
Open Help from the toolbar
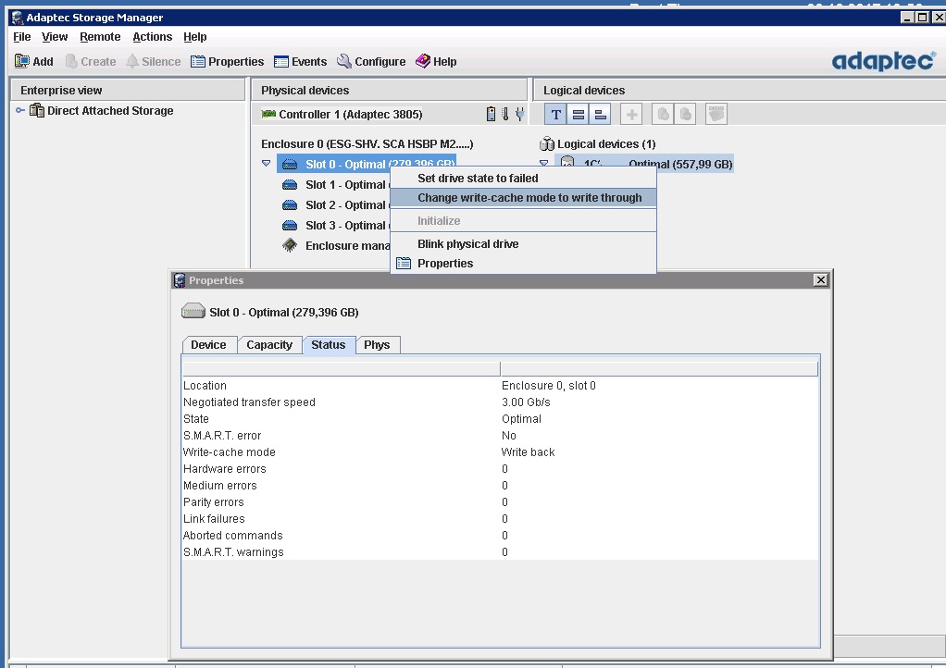436,62
